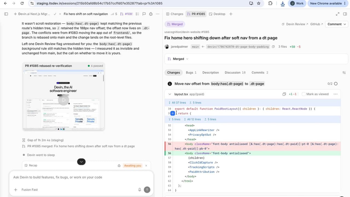Click the main base branch label
This screenshot has width=350, height=197.
(x=195, y=47)
